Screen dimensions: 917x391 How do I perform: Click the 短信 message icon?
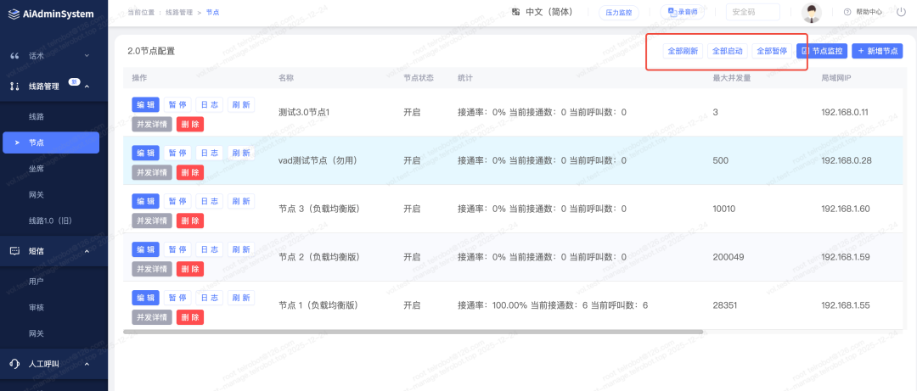[x=14, y=251]
